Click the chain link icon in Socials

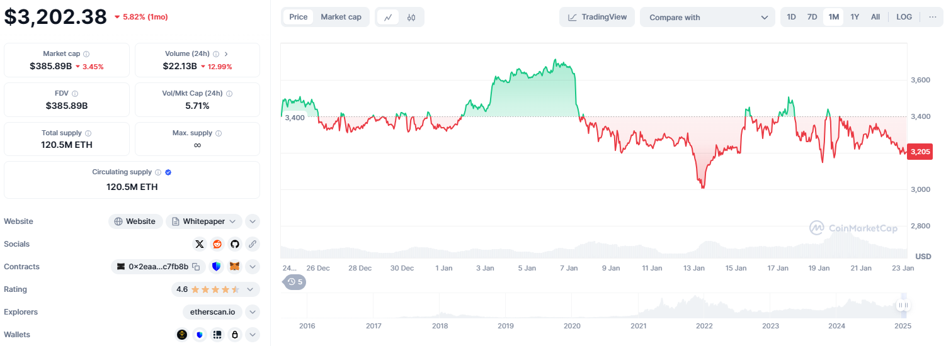point(253,244)
